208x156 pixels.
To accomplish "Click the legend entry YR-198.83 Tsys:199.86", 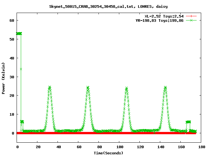I will tap(160, 20).
